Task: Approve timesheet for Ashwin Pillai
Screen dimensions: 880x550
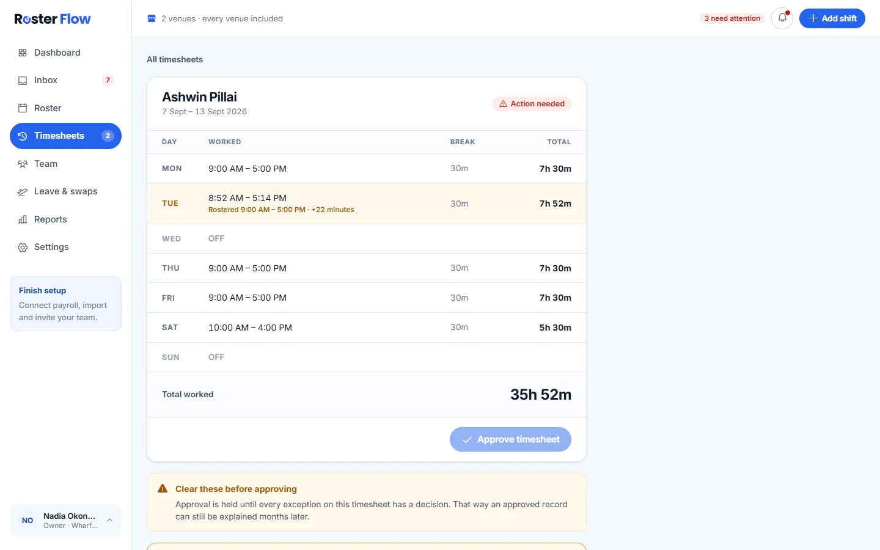Action: click(x=510, y=439)
